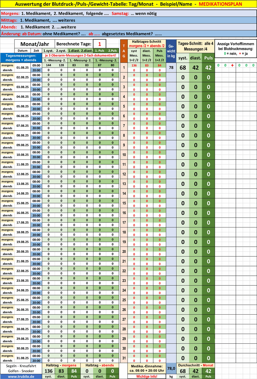
Task: Click day number 29 in the TAG column
Action: 124,339
